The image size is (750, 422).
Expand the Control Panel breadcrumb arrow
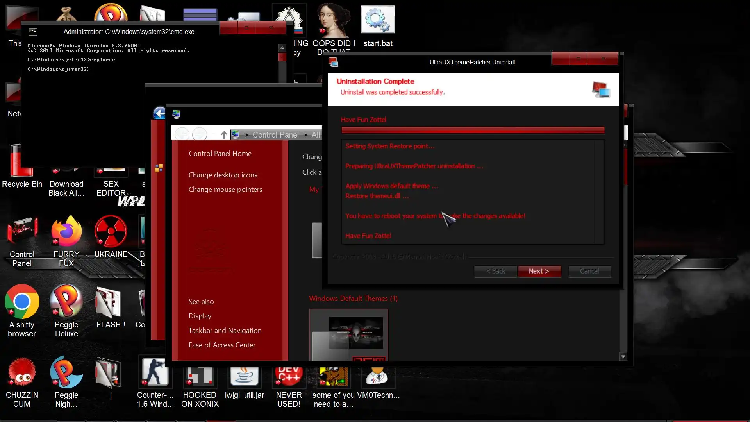click(x=306, y=135)
